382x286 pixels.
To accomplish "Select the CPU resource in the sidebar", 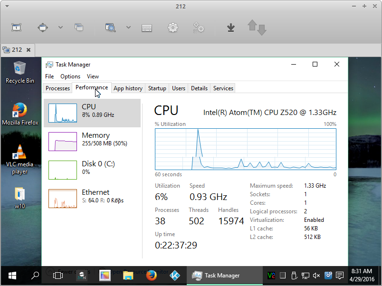I will (92, 113).
